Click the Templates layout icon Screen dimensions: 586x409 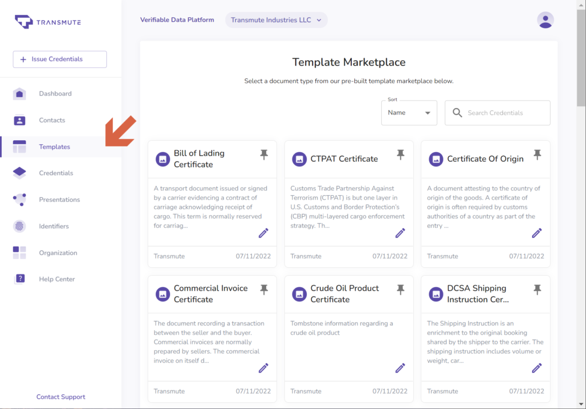click(19, 147)
